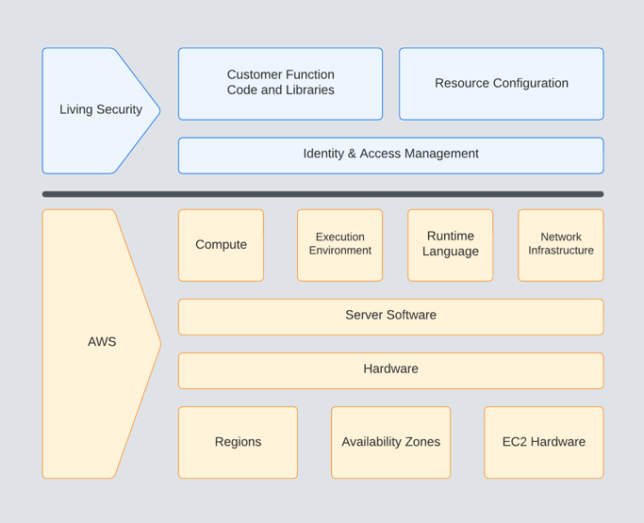Select the Resource Configuration box
Screen dimensions: 644x523
[x=502, y=84]
